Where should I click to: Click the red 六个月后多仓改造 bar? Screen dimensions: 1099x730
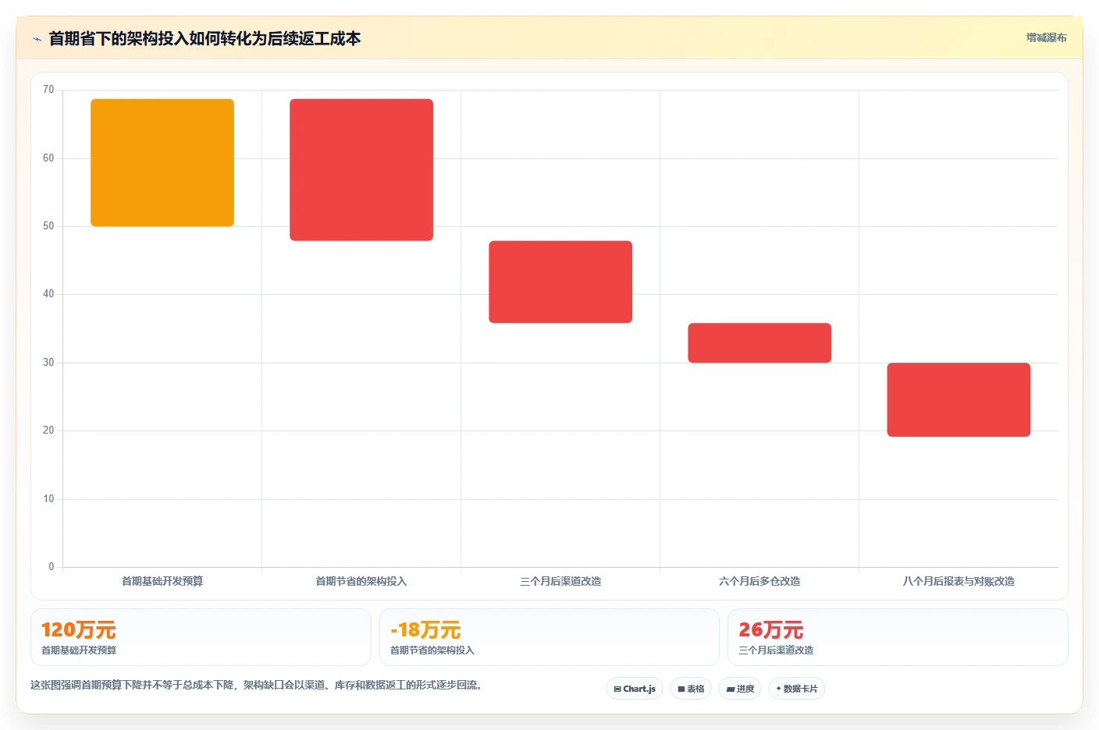tap(759, 342)
